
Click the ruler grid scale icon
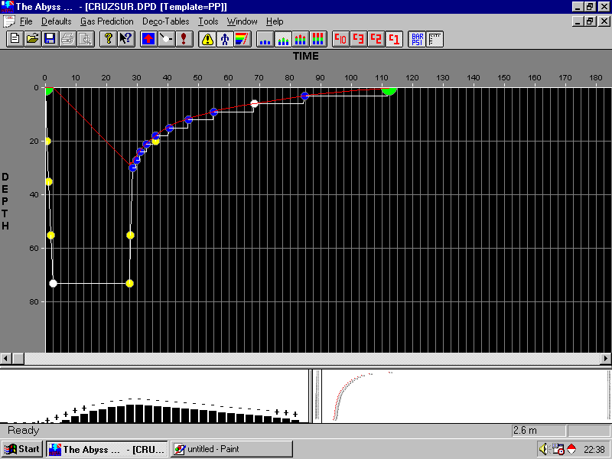[435, 39]
